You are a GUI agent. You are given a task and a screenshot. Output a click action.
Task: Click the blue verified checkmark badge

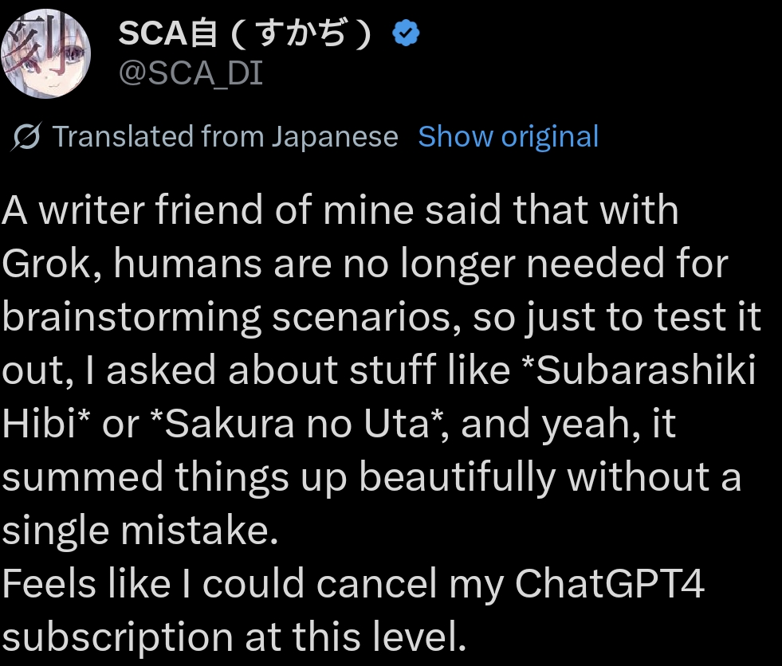pos(407,33)
